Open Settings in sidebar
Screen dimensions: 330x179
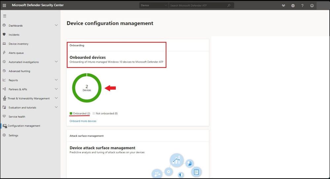point(13,135)
